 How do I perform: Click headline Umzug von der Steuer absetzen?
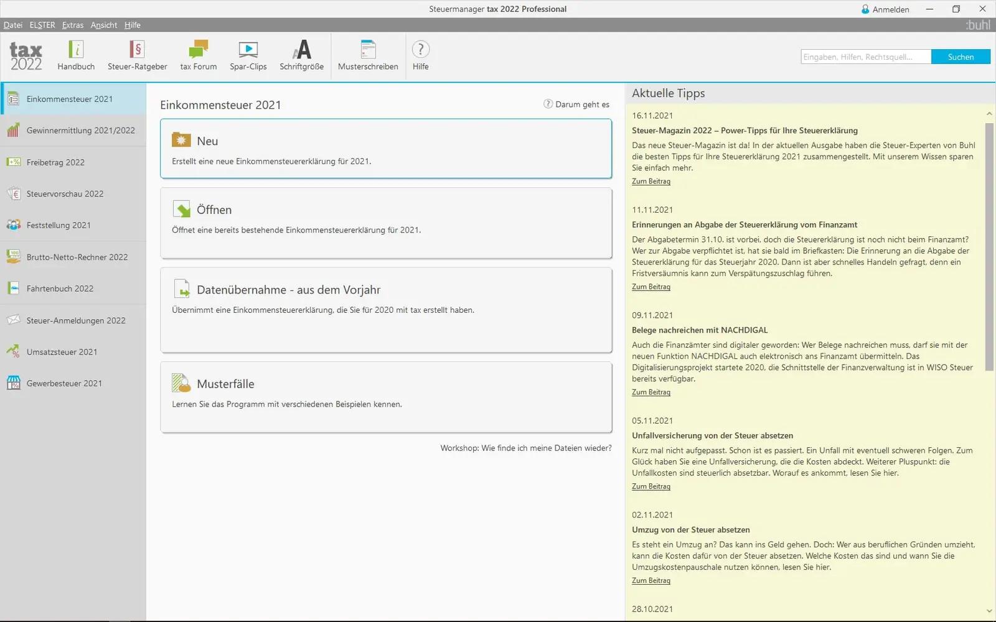pos(691,530)
